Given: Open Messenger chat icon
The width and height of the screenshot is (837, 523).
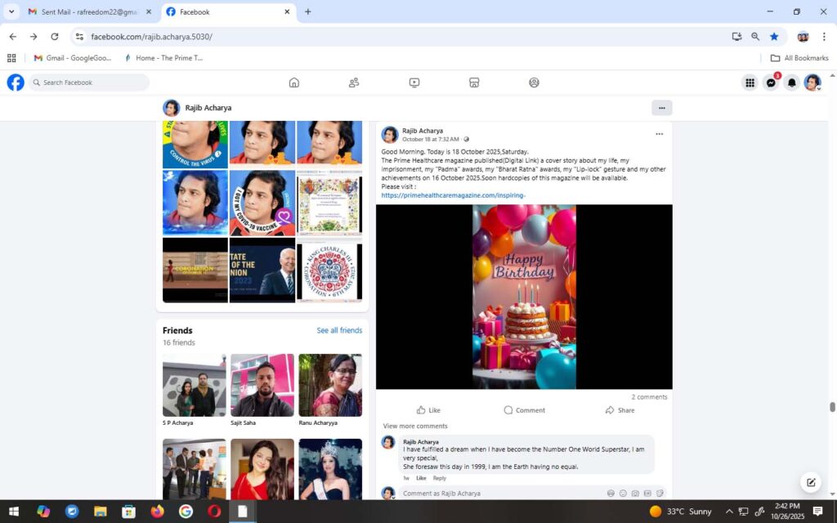Looking at the screenshot, I should click(770, 83).
